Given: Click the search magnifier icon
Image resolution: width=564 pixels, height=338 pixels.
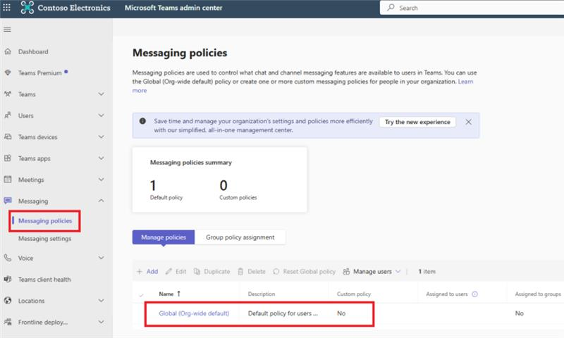Looking at the screenshot, I should 391,8.
